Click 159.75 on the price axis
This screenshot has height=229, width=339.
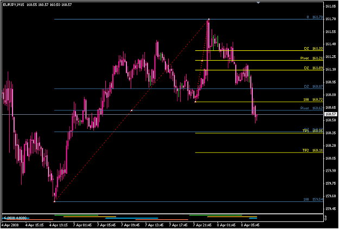click(330, 184)
